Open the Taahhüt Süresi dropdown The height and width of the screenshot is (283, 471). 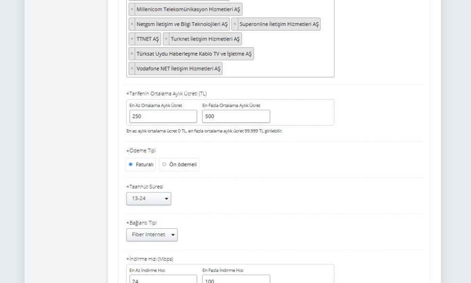coord(148,199)
